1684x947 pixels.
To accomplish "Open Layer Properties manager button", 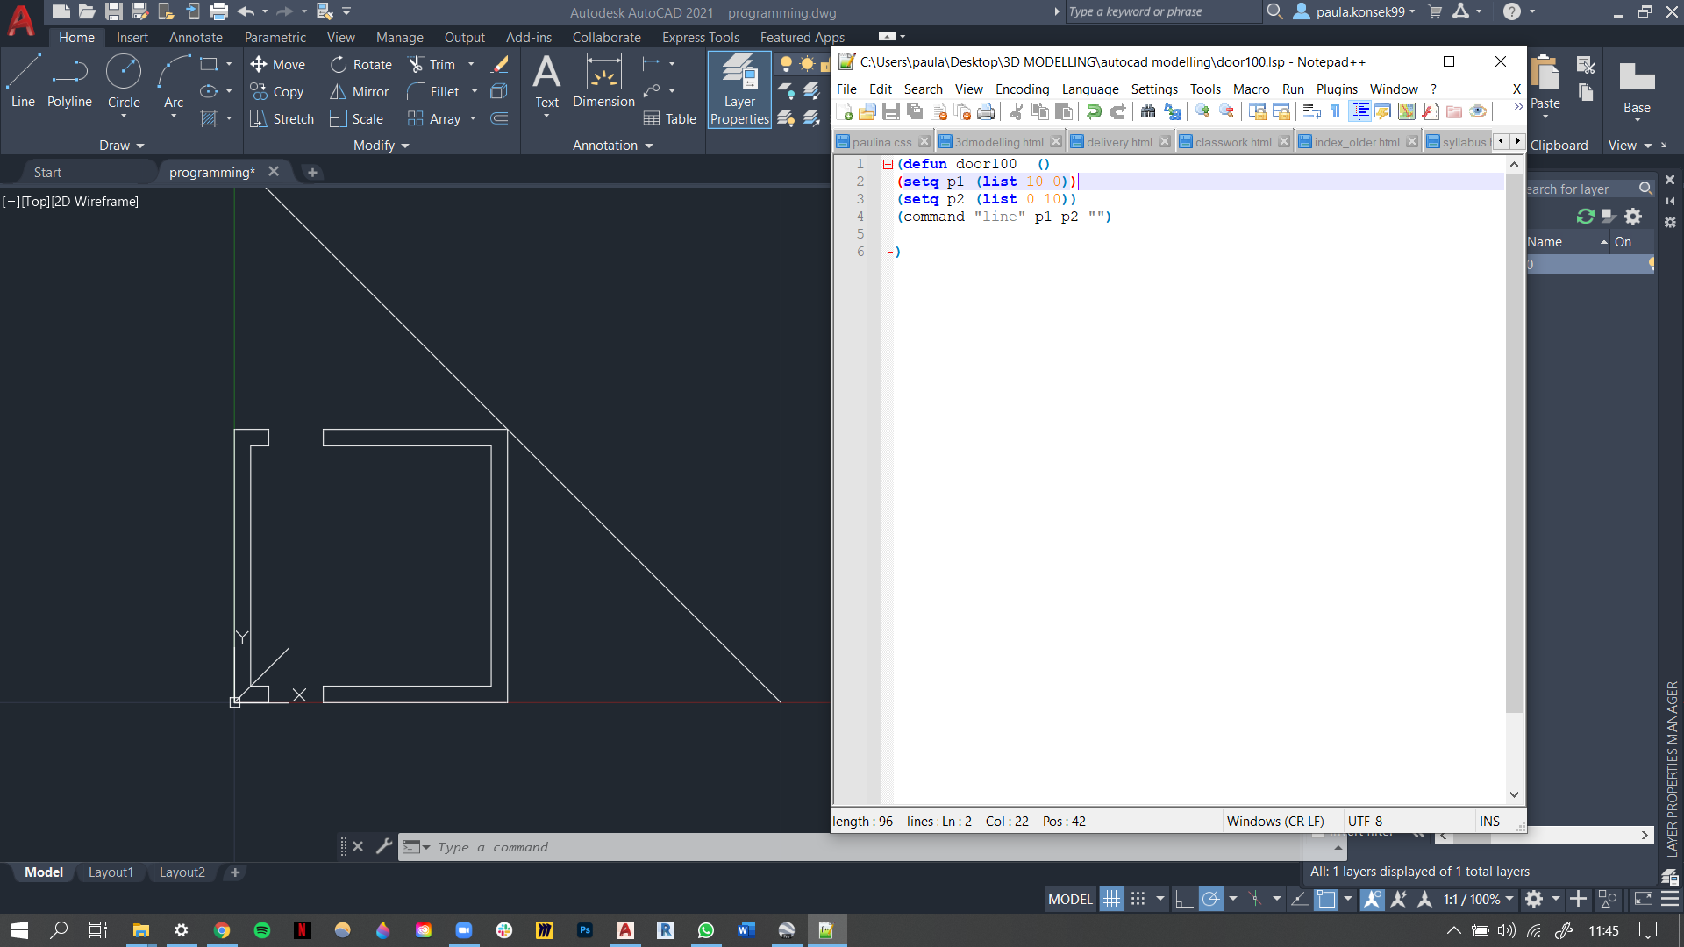I will (739, 89).
